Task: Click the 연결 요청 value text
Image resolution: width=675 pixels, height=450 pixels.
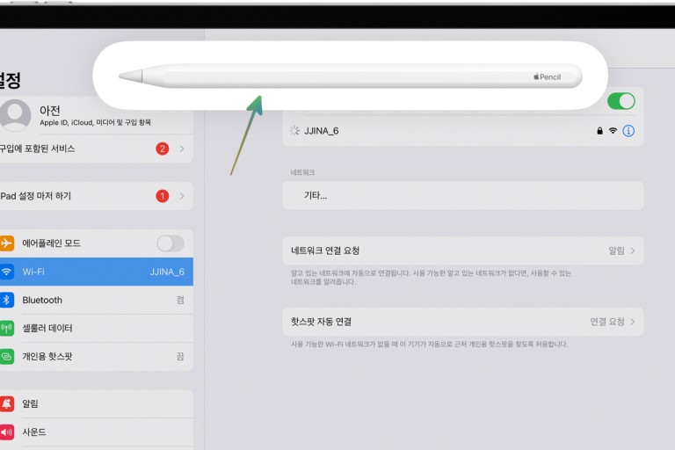Action: (607, 322)
